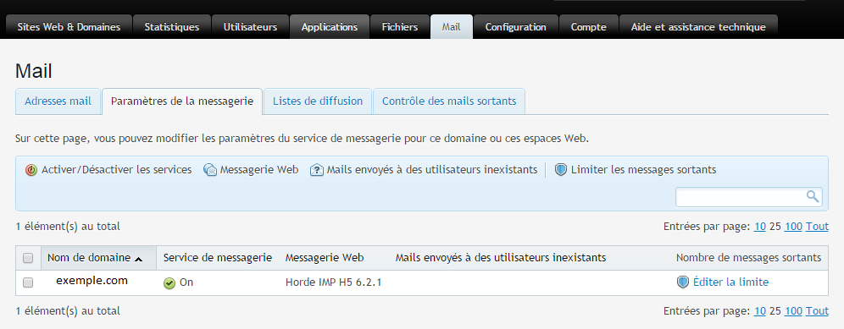844x329 pixels.
Task: Show Tout entries, bottom pager
Action: [x=817, y=310]
